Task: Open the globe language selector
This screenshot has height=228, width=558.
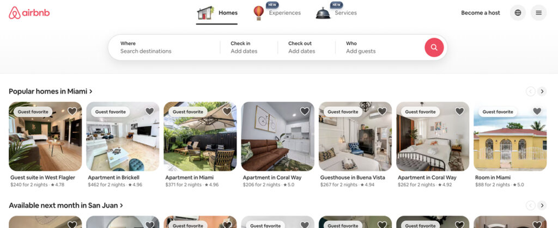Action: pos(518,13)
